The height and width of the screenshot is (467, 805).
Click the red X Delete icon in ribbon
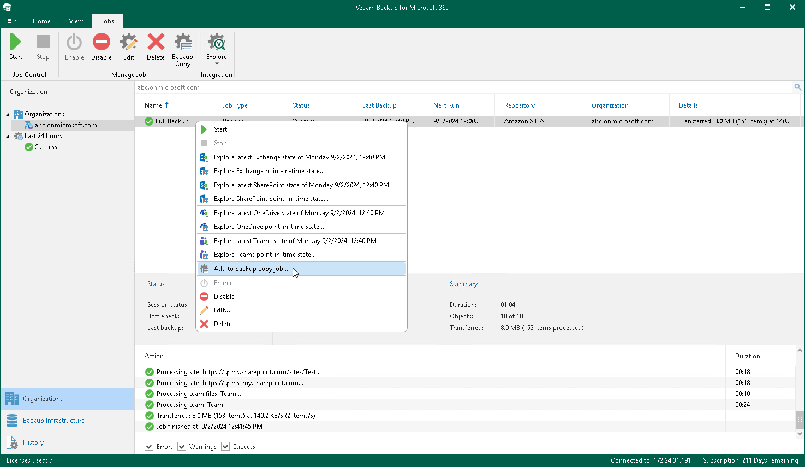[156, 42]
